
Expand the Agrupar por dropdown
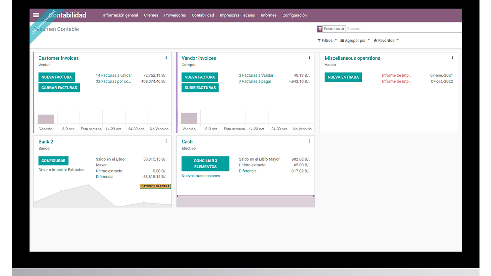(x=355, y=40)
